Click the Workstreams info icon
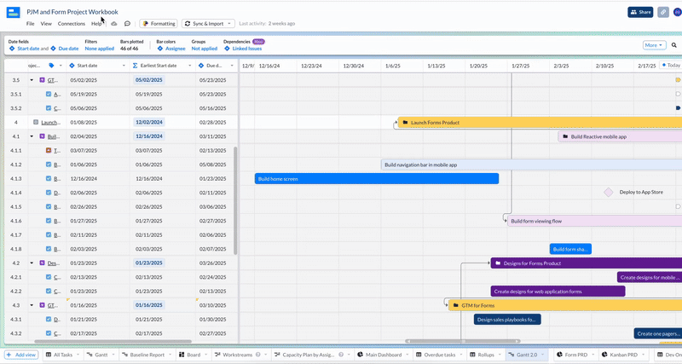Viewport: 682px width, 364px height. [258, 355]
